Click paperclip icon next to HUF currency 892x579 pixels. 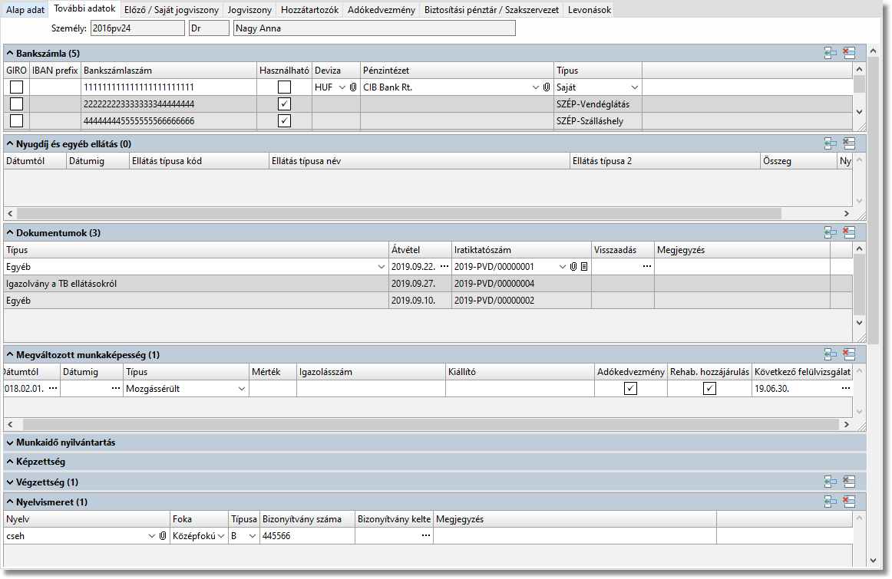(x=352, y=87)
